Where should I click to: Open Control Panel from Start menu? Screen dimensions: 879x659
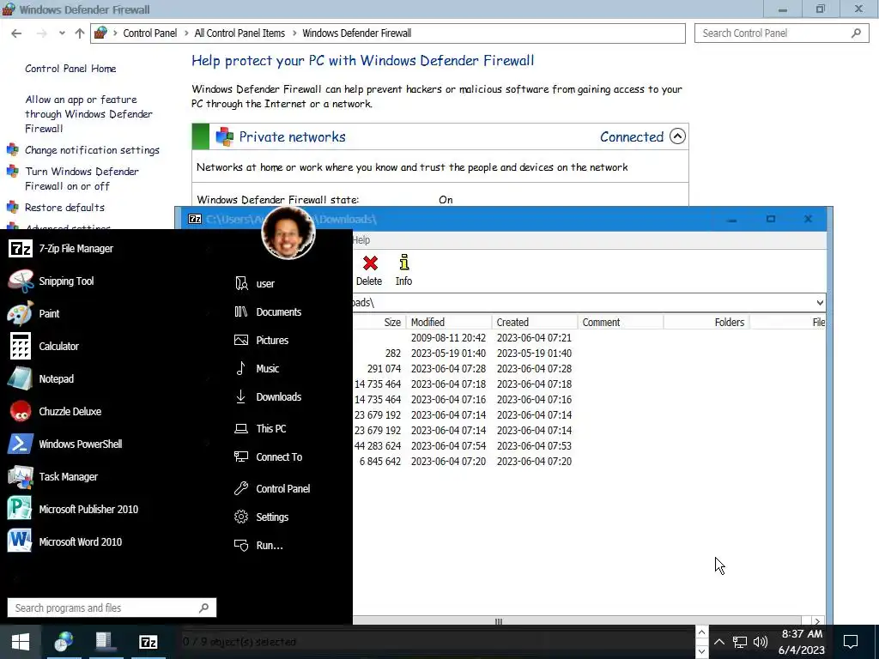point(272,488)
